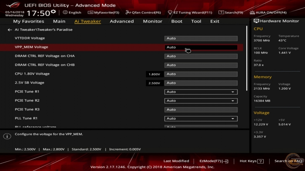Click the EzMode(F7) switch arrow icon
The image size is (305, 171).
tap(226, 161)
